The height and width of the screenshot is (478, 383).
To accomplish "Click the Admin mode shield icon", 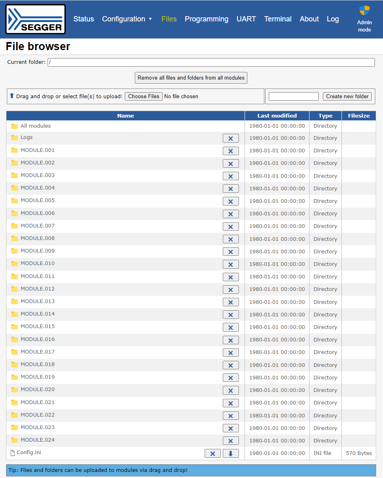I will (364, 11).
